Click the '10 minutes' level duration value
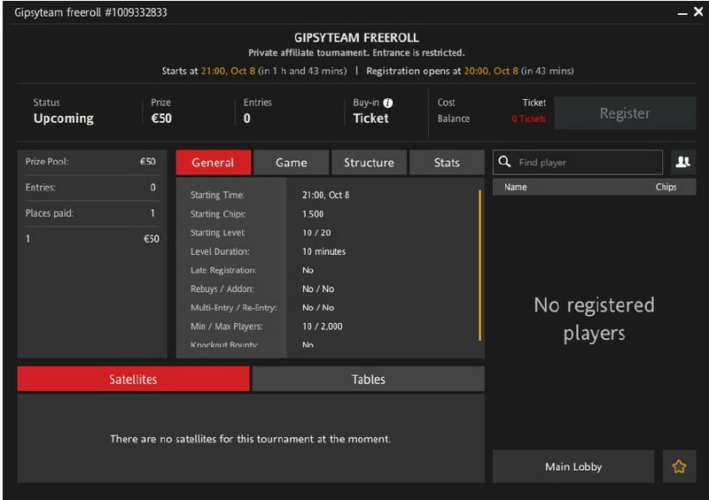 pos(323,251)
